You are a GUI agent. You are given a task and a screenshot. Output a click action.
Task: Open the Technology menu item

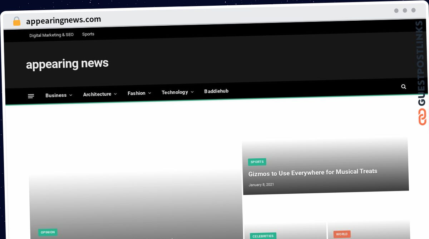(175, 92)
